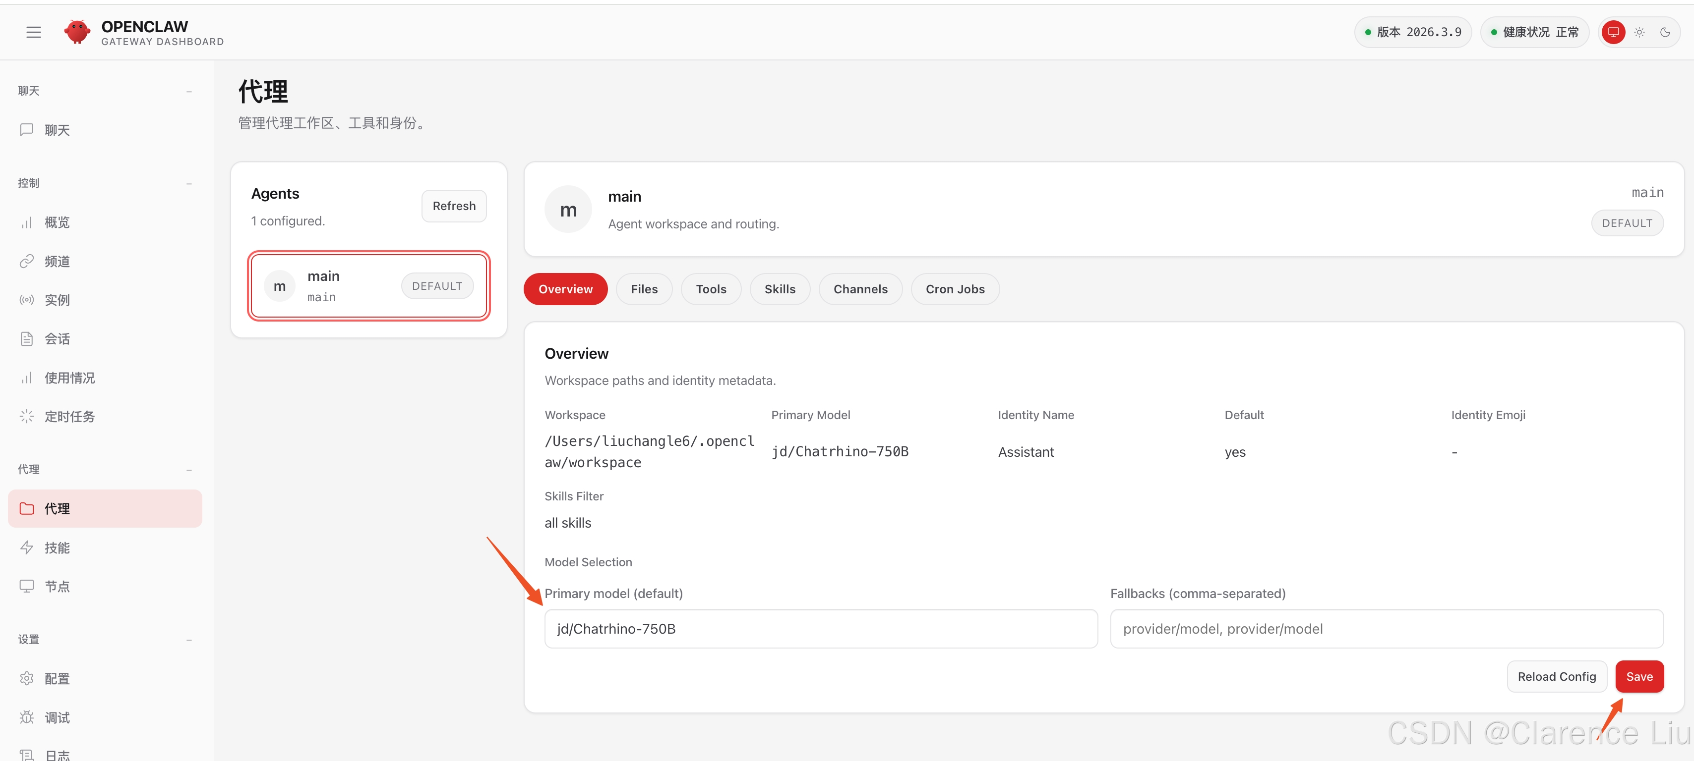The width and height of the screenshot is (1694, 761).
Task: Collapse the 设置 sidebar section
Action: click(189, 640)
